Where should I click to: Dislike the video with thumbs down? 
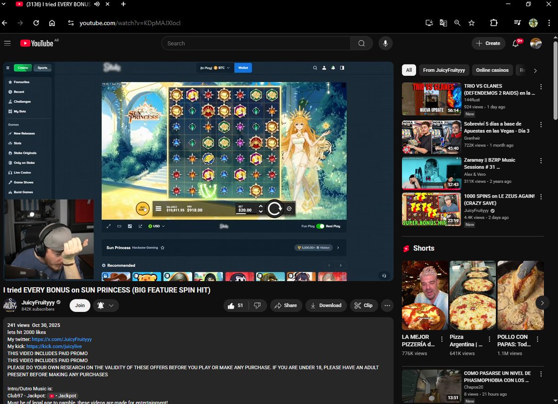pos(258,305)
